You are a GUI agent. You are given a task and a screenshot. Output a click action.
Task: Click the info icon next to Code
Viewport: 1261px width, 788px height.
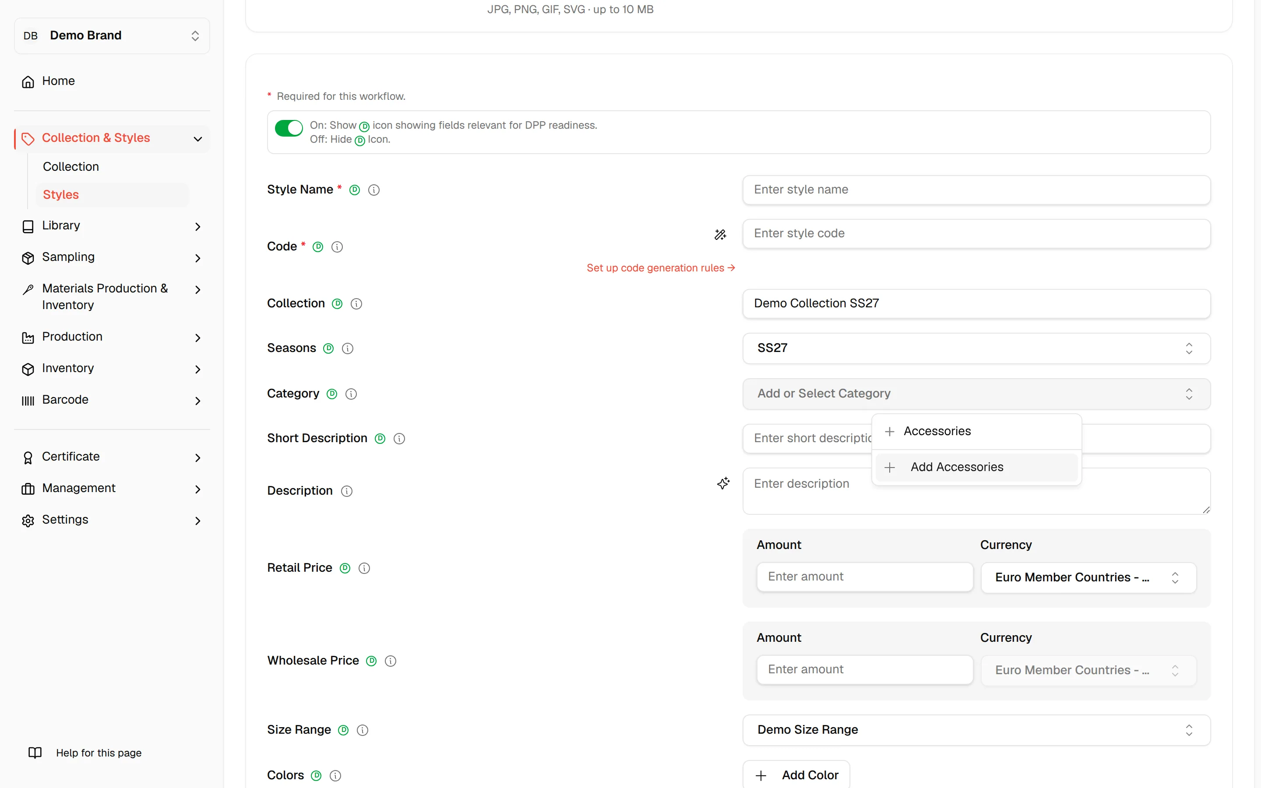click(x=337, y=247)
